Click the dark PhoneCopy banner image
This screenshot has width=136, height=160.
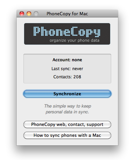(x=67, y=34)
